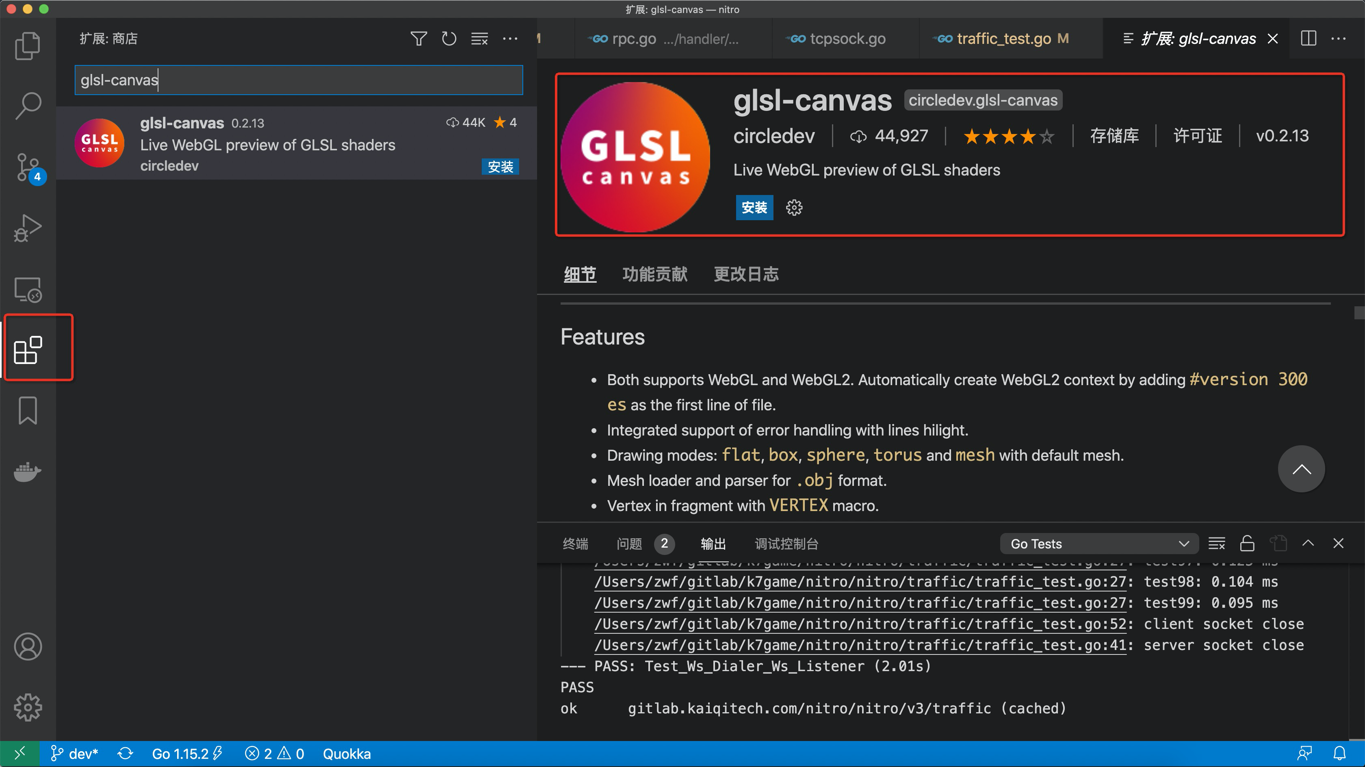Viewport: 1365px width, 767px height.
Task: Open traffic_test.go:52 client socket close link
Action: click(860, 624)
